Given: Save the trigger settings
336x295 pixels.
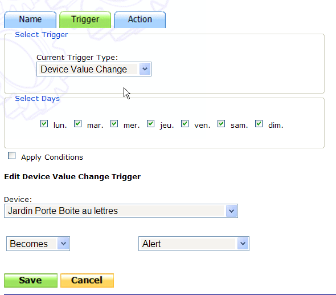Looking at the screenshot, I should tap(31, 280).
